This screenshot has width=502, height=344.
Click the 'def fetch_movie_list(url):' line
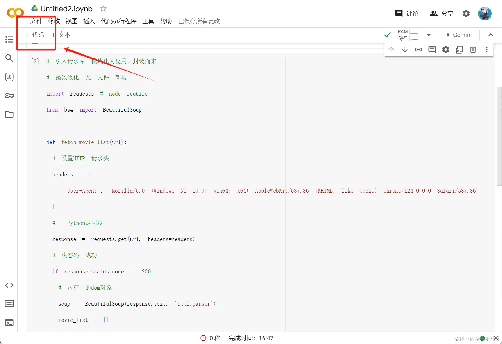click(x=86, y=142)
